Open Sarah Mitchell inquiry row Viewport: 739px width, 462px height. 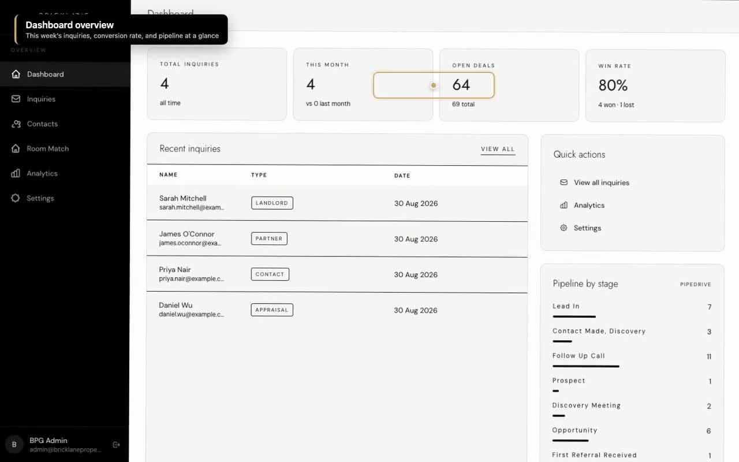click(x=337, y=203)
